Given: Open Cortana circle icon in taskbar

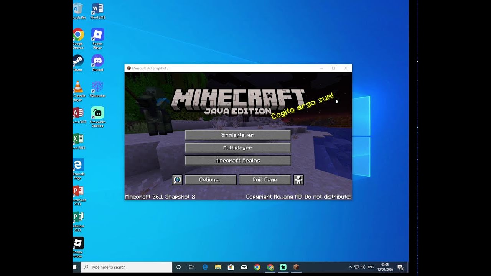Looking at the screenshot, I should pyautogui.click(x=178, y=267).
